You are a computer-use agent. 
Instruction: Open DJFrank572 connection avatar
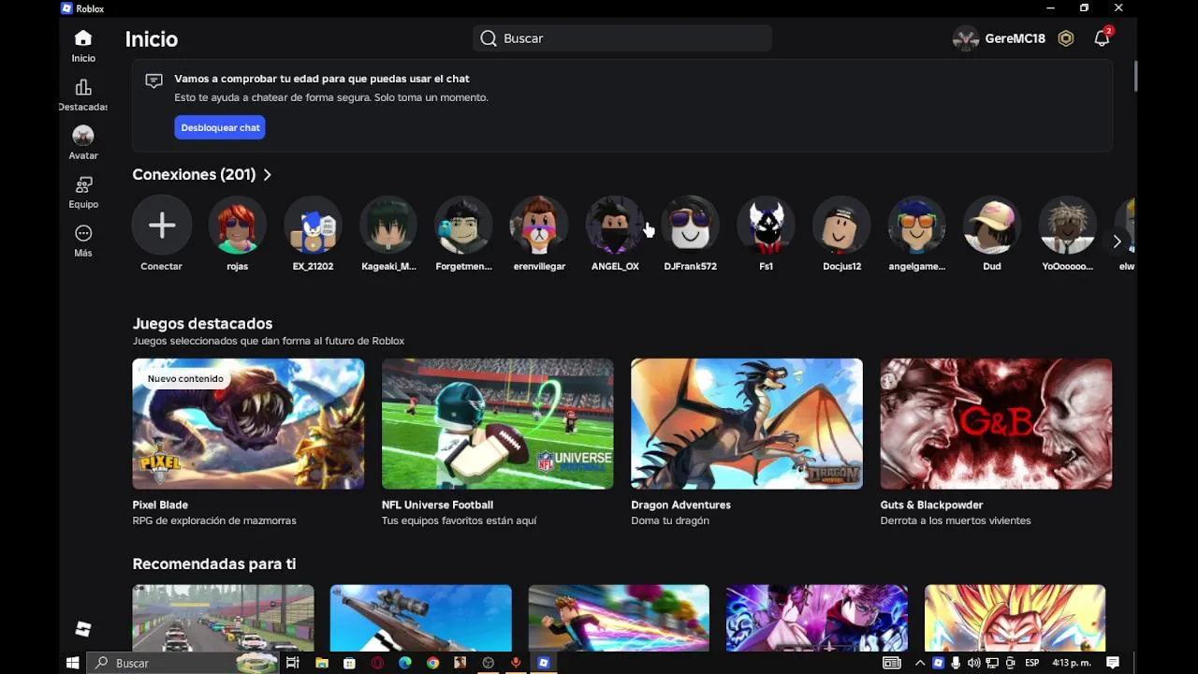point(690,225)
